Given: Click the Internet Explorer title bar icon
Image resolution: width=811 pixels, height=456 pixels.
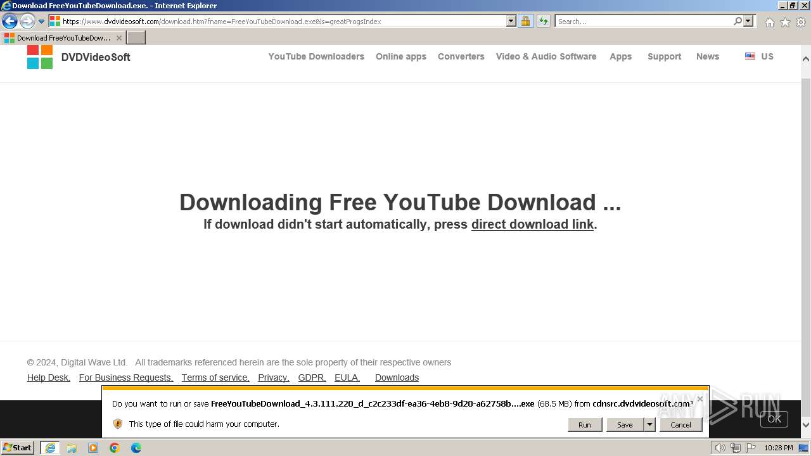Looking at the screenshot, I should [x=6, y=6].
